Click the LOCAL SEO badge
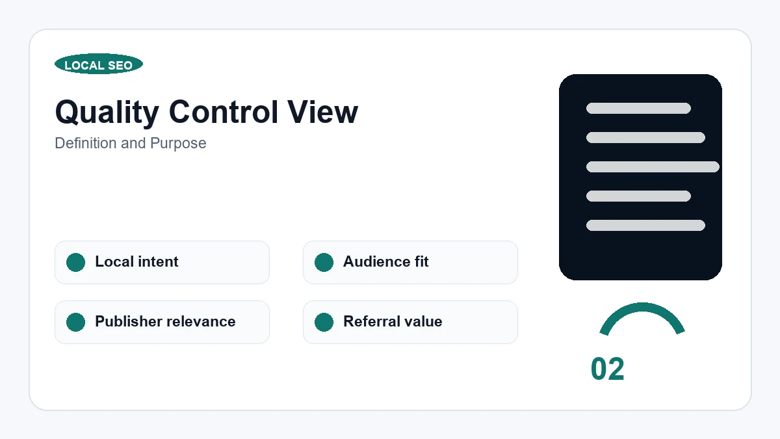 (99, 64)
